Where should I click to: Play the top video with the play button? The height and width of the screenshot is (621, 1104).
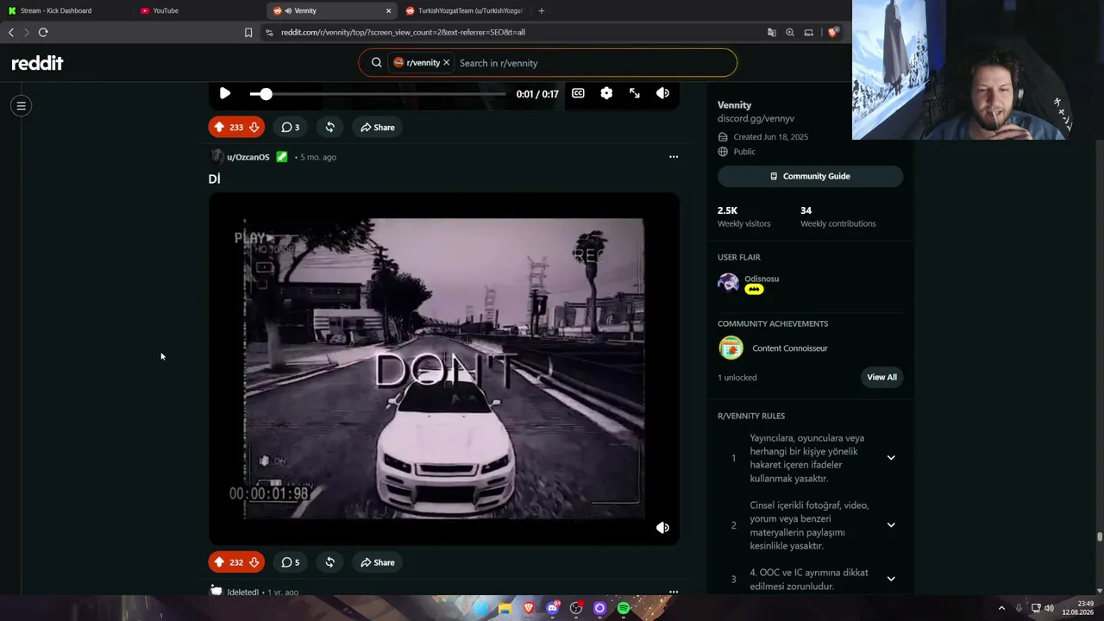click(224, 93)
